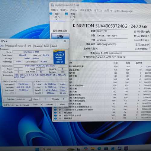Click the KINGSTON SUV400S37240G disk title

pyautogui.click(x=110, y=26)
